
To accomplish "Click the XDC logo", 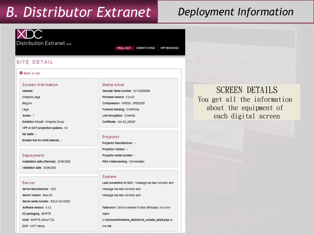I will (x=29, y=34).
